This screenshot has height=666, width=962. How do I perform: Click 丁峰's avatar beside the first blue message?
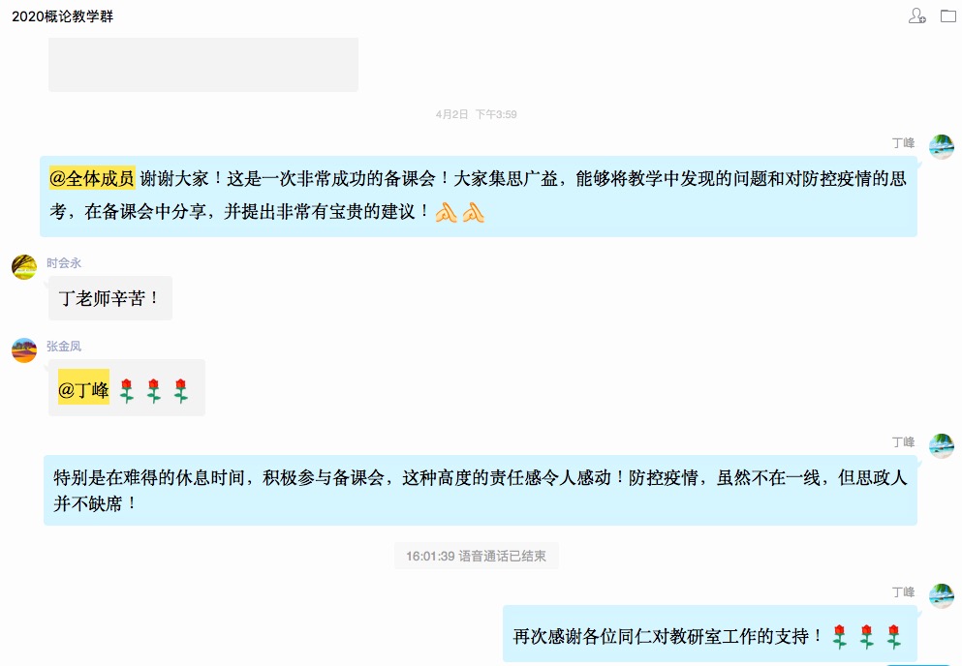(941, 147)
